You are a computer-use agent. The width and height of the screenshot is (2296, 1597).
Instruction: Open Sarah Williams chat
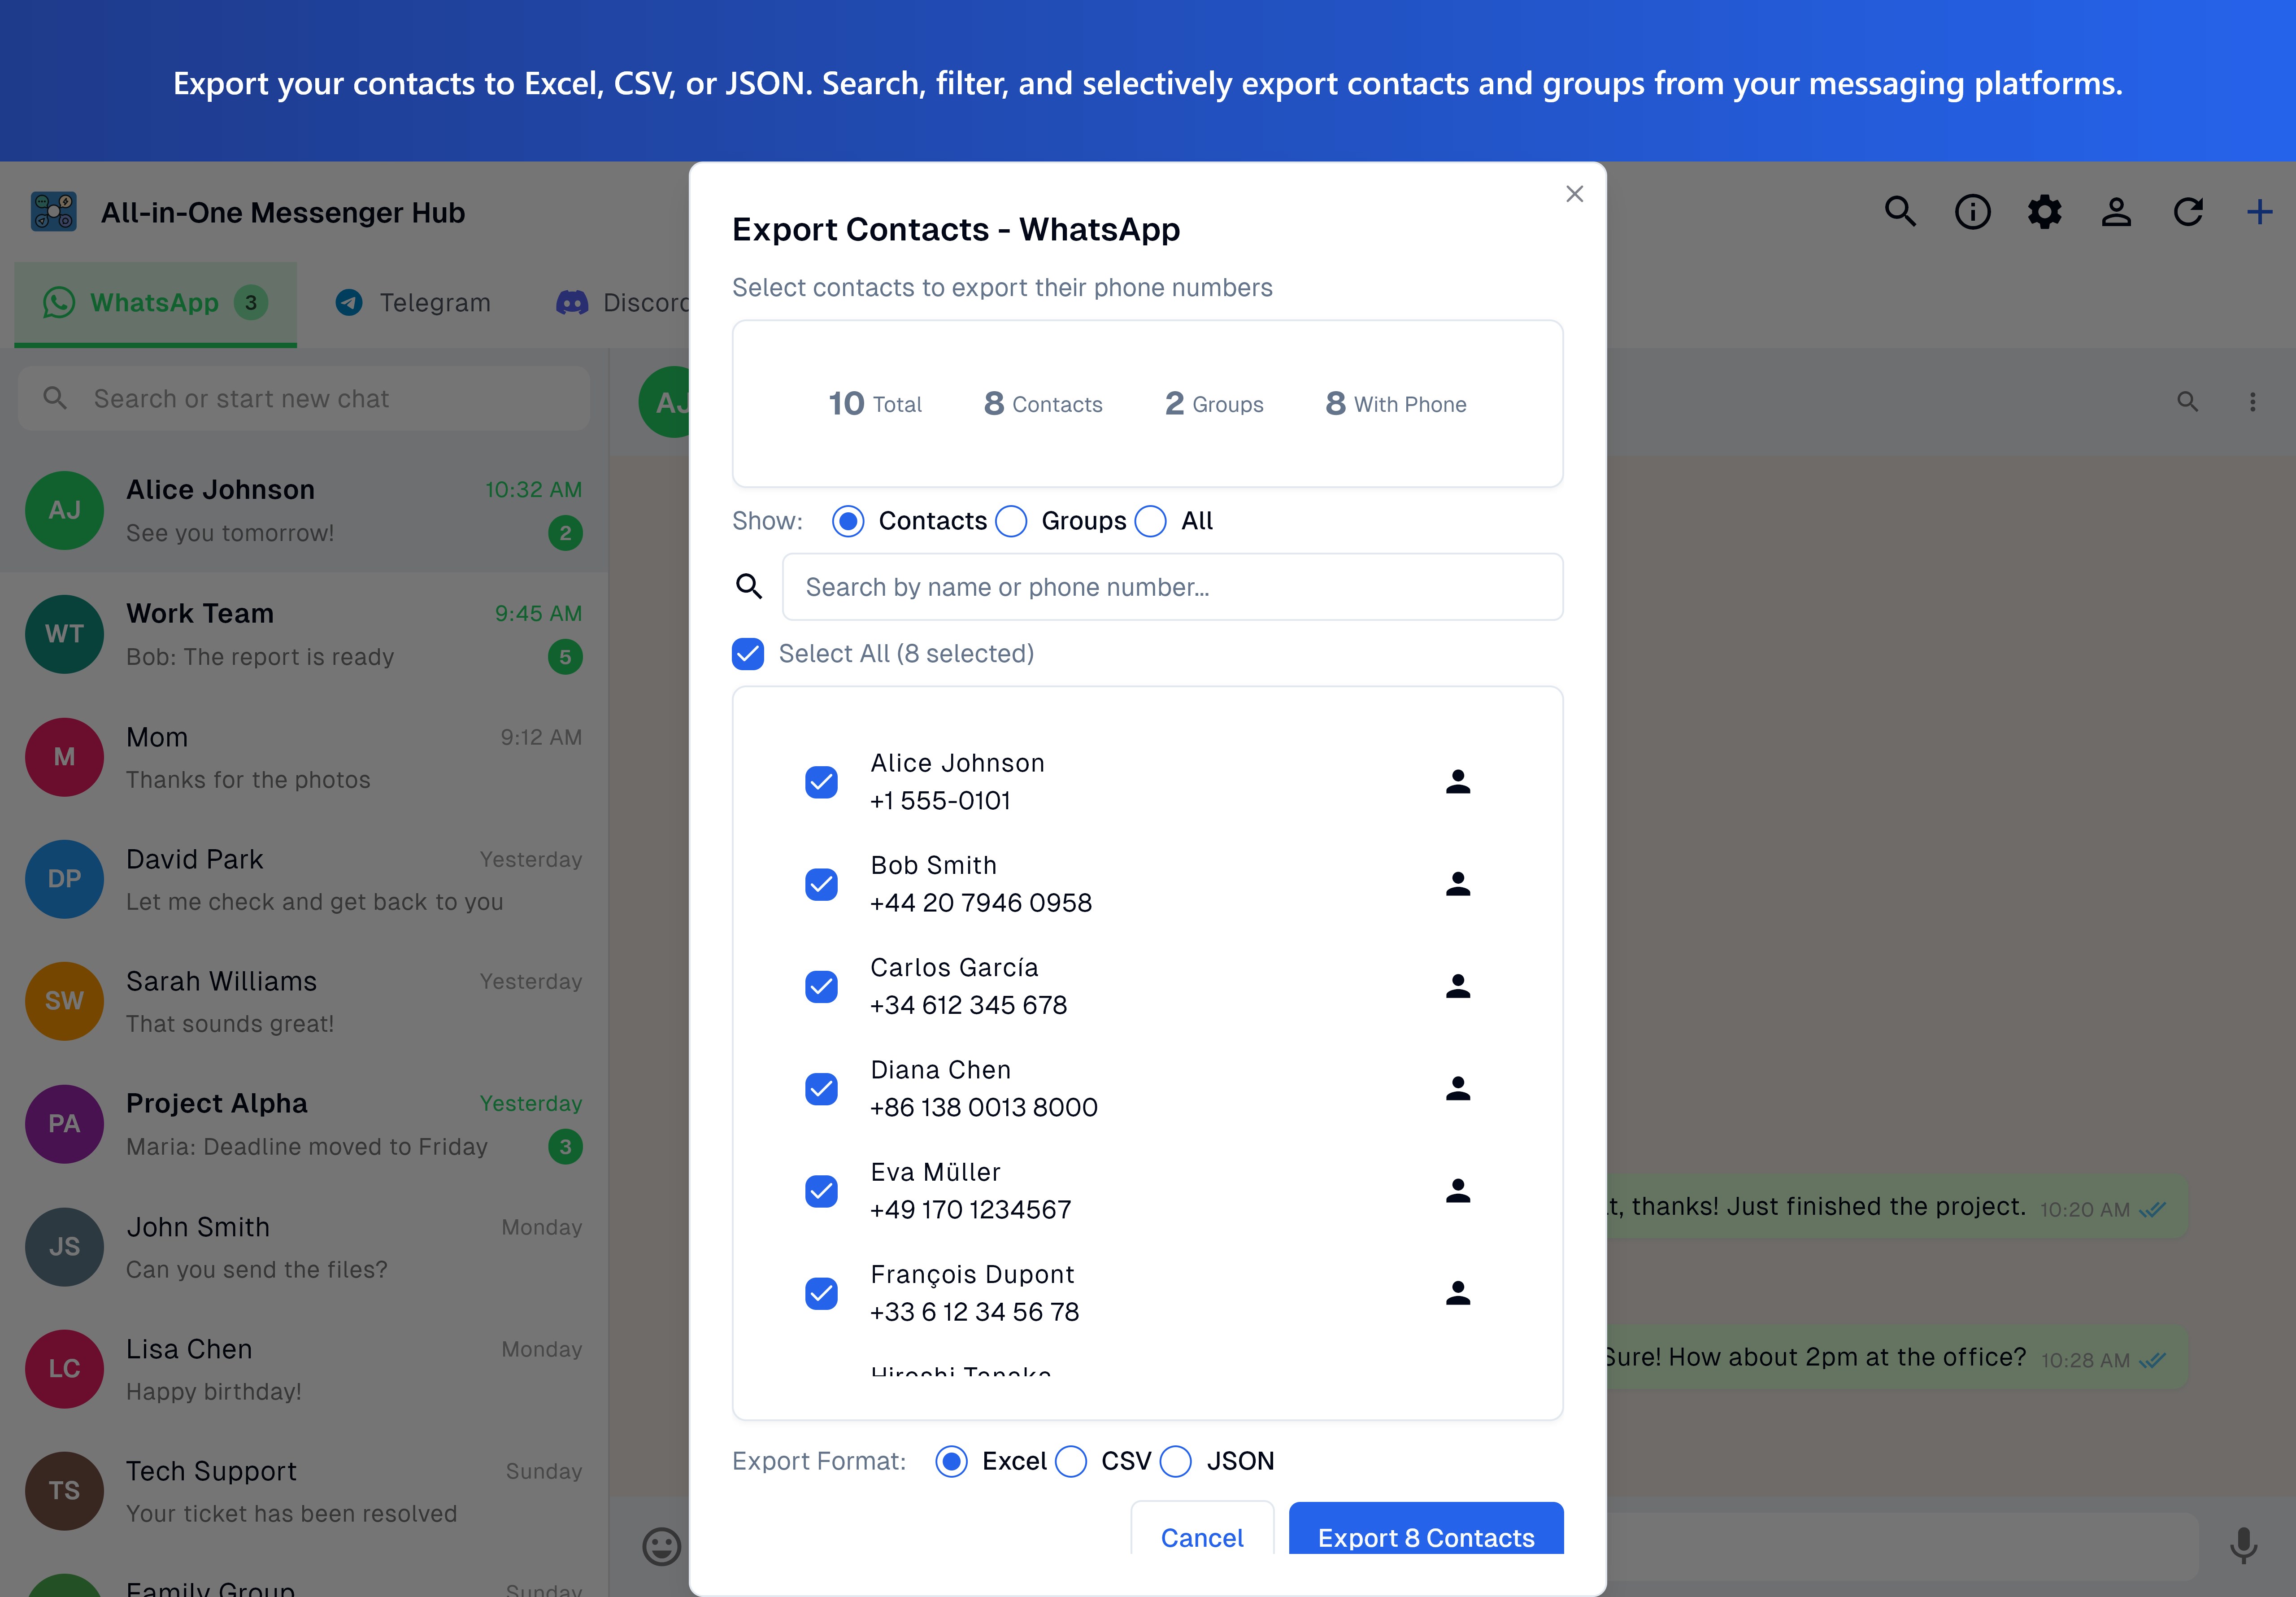304,1002
